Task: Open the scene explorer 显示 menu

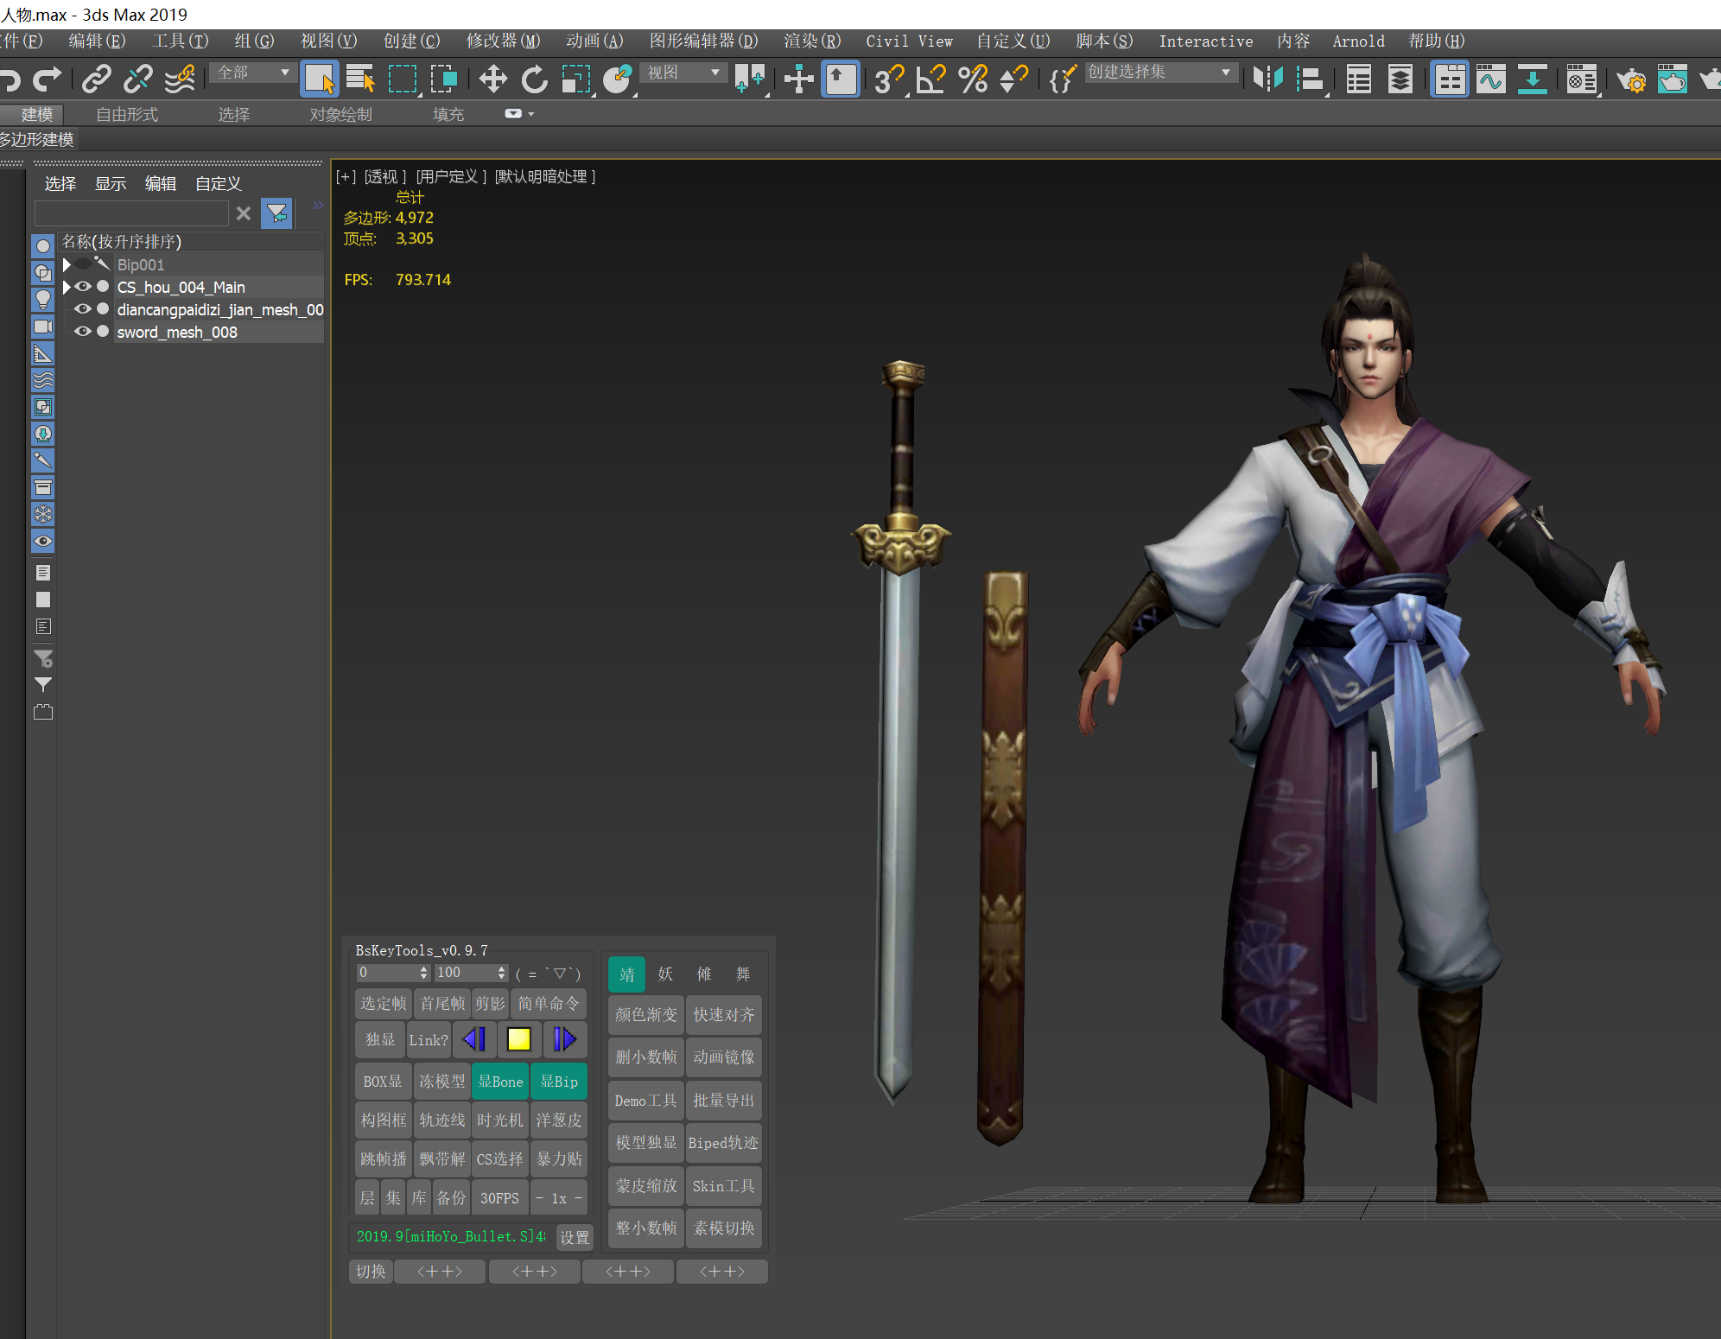Action: coord(111,184)
